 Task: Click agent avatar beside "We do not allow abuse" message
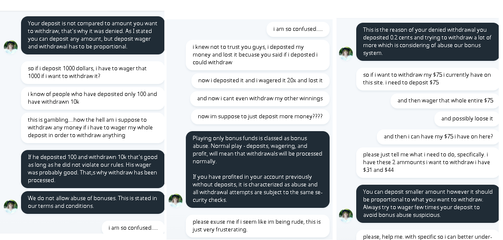[11, 207]
